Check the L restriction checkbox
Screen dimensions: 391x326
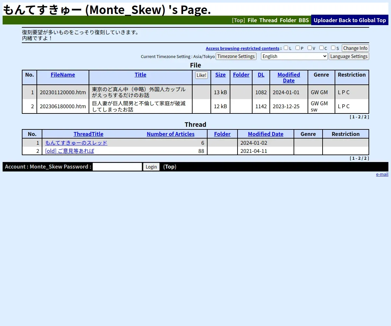tap(286, 48)
